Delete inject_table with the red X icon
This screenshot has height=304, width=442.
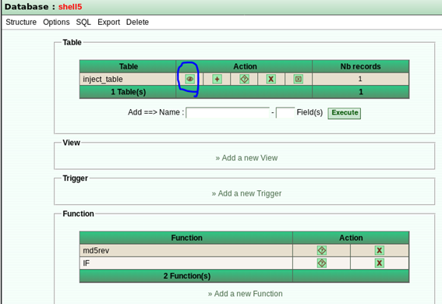[x=271, y=80]
